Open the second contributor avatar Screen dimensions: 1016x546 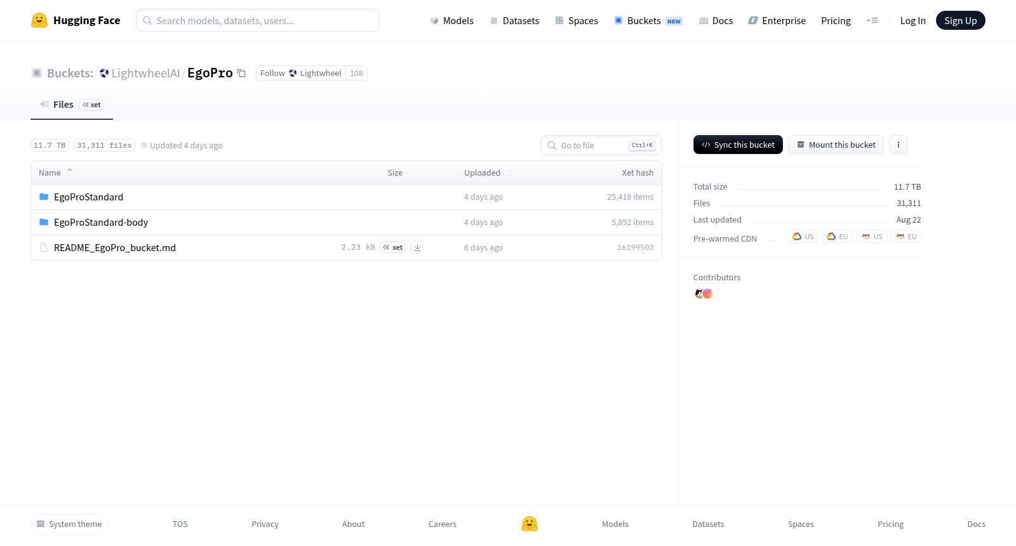(707, 294)
